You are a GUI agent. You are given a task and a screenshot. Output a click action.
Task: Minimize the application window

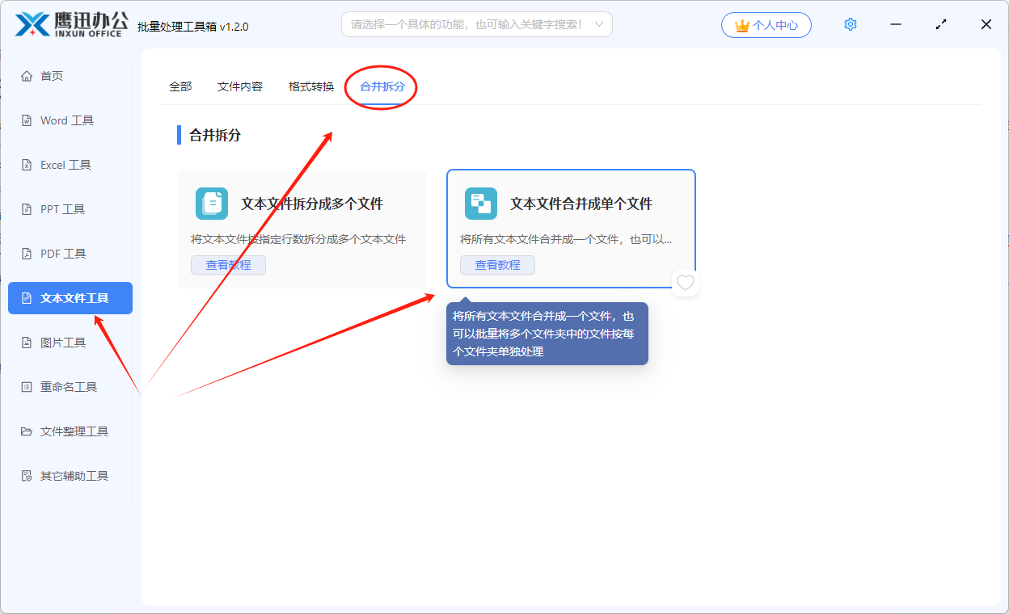(x=896, y=25)
